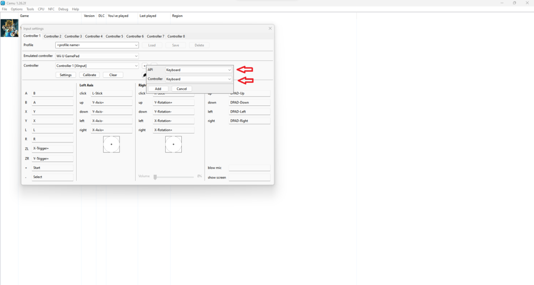
Task: Switch to the Controller 6 tab
Action: pyautogui.click(x=135, y=37)
